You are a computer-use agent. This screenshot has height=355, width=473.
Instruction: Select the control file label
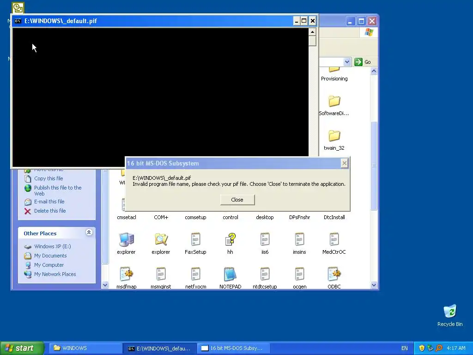coord(230,217)
